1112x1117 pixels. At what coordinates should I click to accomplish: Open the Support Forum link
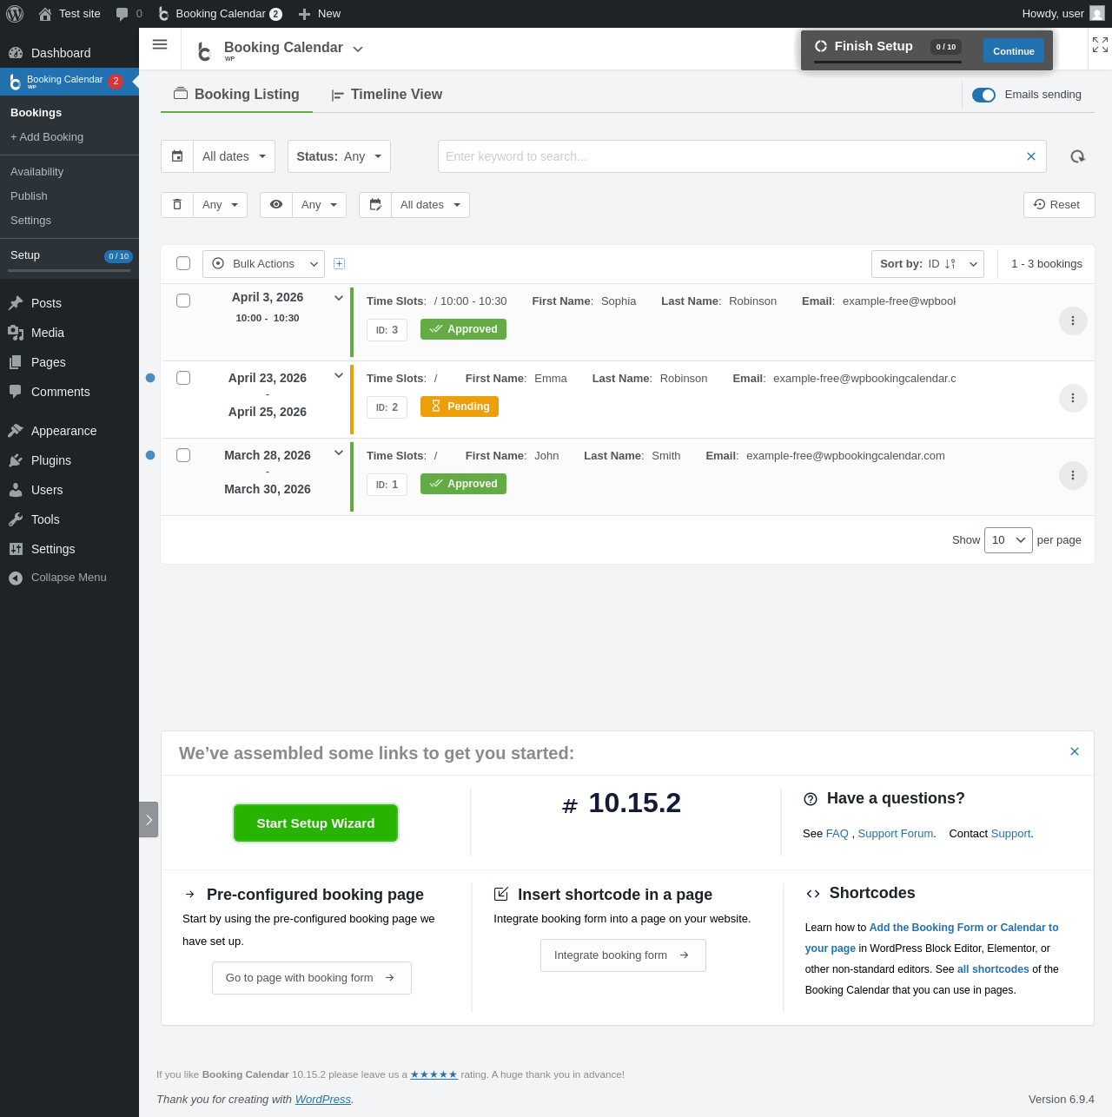tap(895, 833)
